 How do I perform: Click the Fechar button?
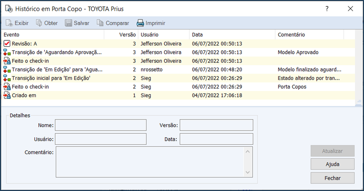pos(332,178)
